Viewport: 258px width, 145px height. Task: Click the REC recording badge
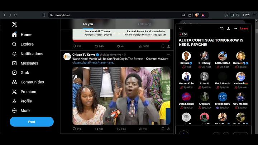click(x=183, y=34)
